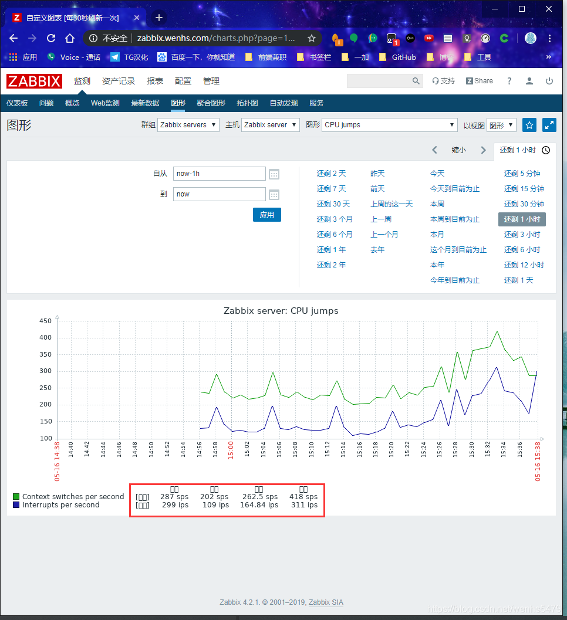Click the red YouTube-style extension icon

click(429, 38)
